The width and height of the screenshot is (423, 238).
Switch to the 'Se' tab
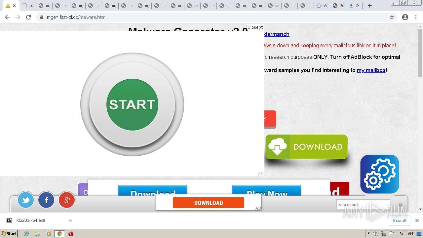(x=338, y=6)
